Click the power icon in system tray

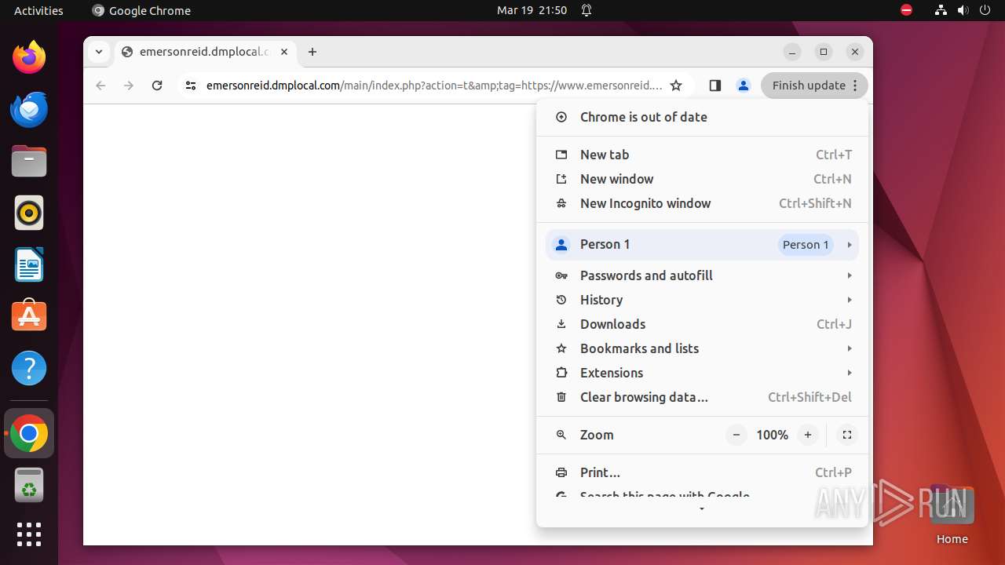pos(985,10)
